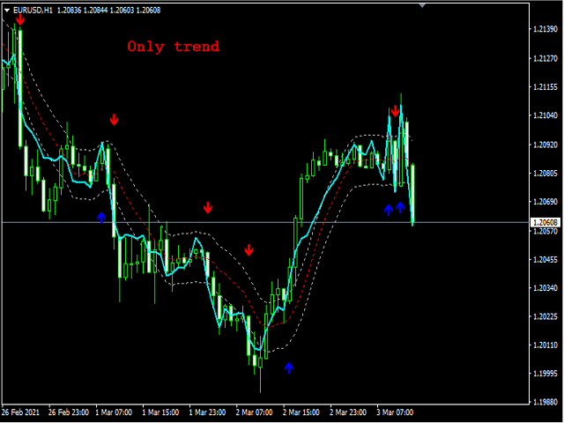Select the red 'Only trend' text label
Image resolution: width=564 pixels, height=423 pixels.
coord(174,47)
